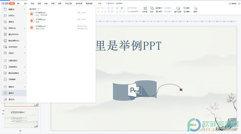Open the 对齐文本 dropdown

coord(133,8)
